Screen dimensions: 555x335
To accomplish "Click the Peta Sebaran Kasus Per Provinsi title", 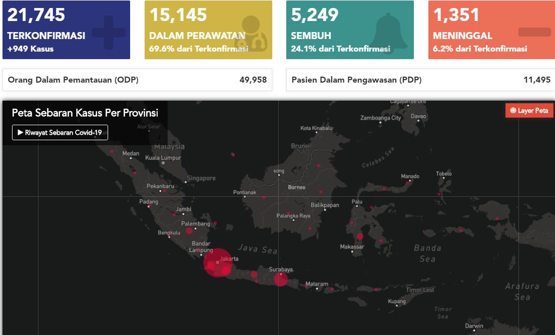I will (x=85, y=113).
